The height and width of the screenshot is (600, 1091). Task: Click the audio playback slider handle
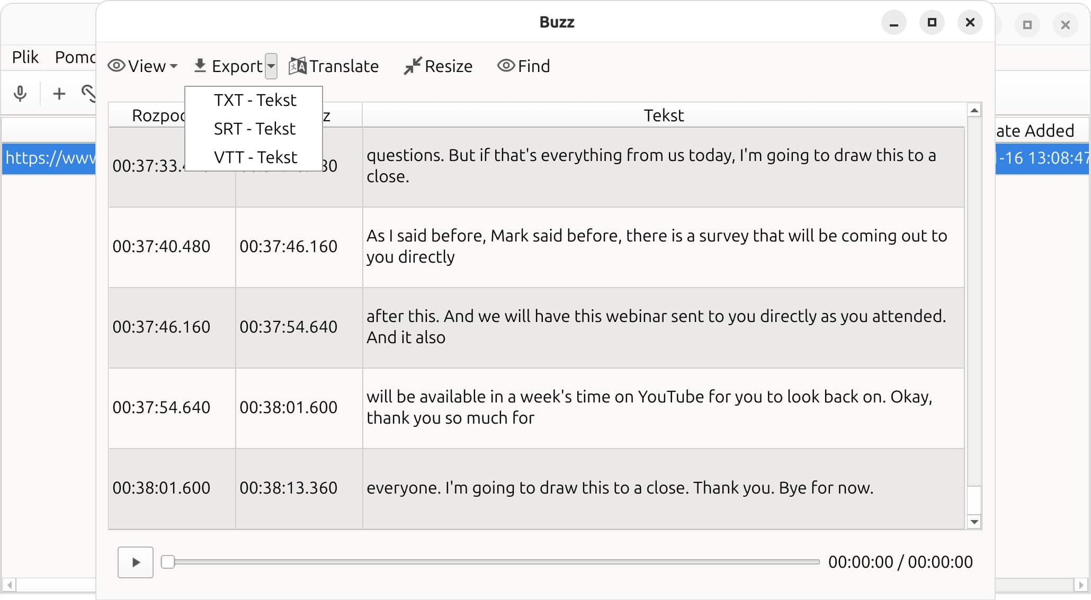168,562
